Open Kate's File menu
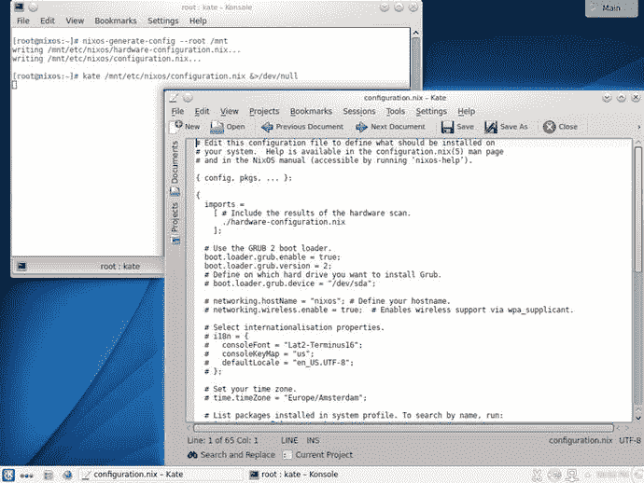Viewport: 644px width, 483px height. (177, 111)
